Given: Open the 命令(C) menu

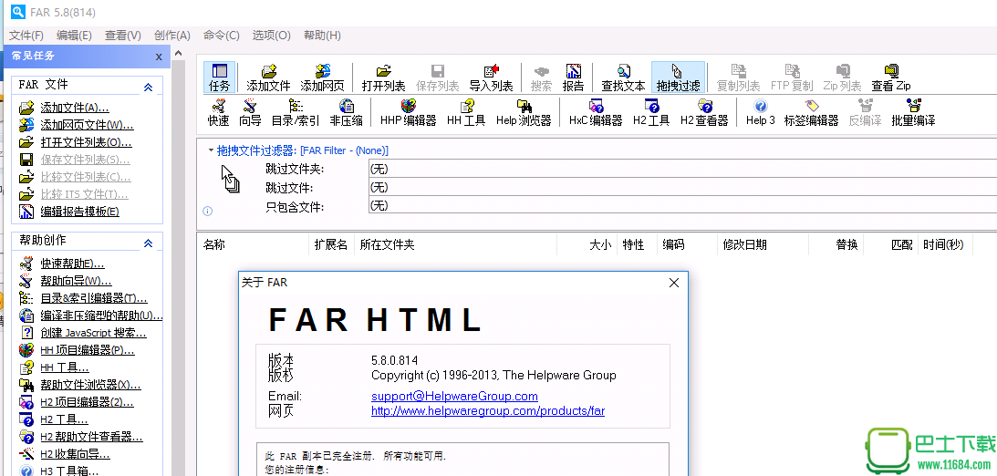Looking at the screenshot, I should tap(222, 36).
